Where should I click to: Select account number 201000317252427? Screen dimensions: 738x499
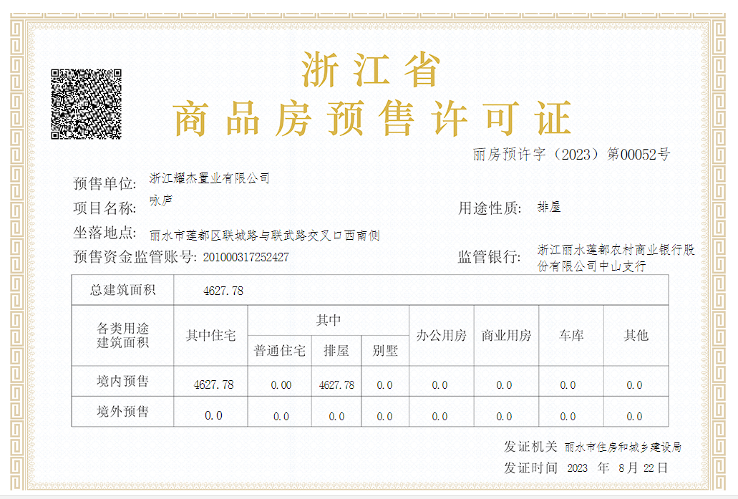tap(246, 257)
